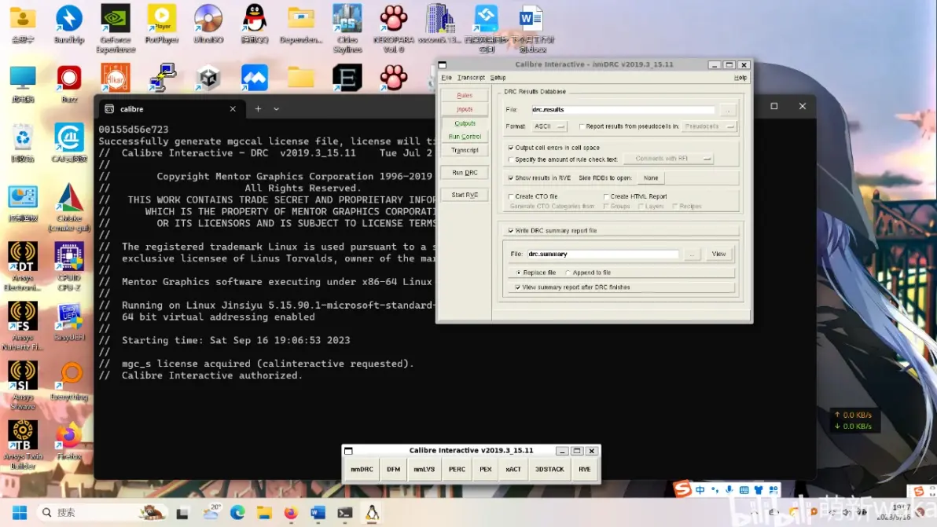Open the Setup menu in nmDRC

click(498, 78)
